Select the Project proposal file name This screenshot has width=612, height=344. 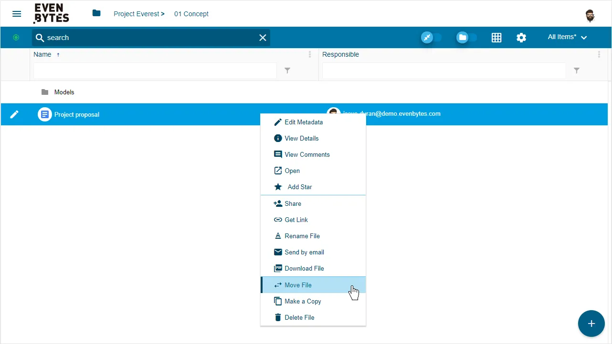[x=77, y=114]
